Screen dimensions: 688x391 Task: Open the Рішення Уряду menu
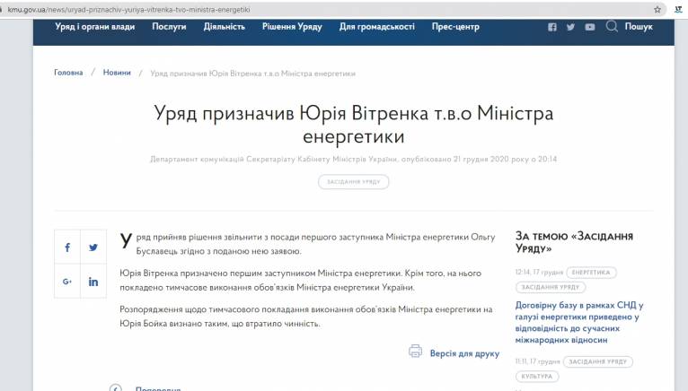(292, 27)
